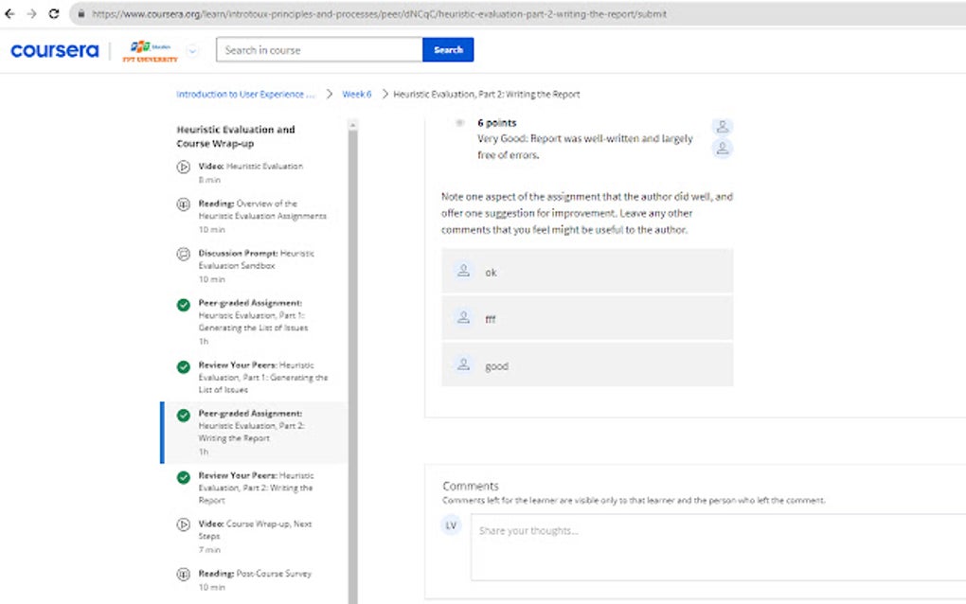Click the Post-Course Survey reading icon

184,574
